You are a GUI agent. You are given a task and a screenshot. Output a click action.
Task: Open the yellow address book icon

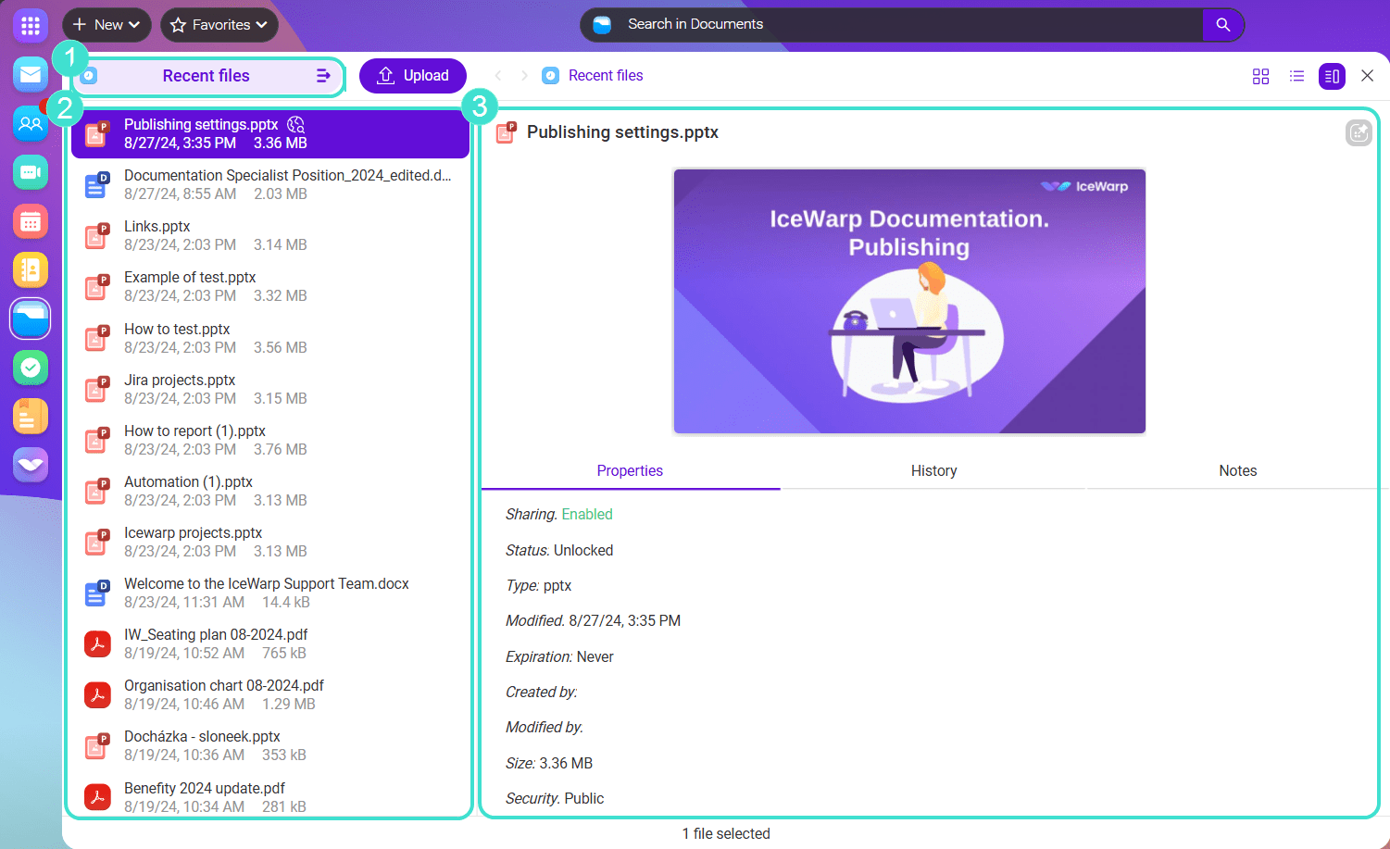click(x=31, y=270)
